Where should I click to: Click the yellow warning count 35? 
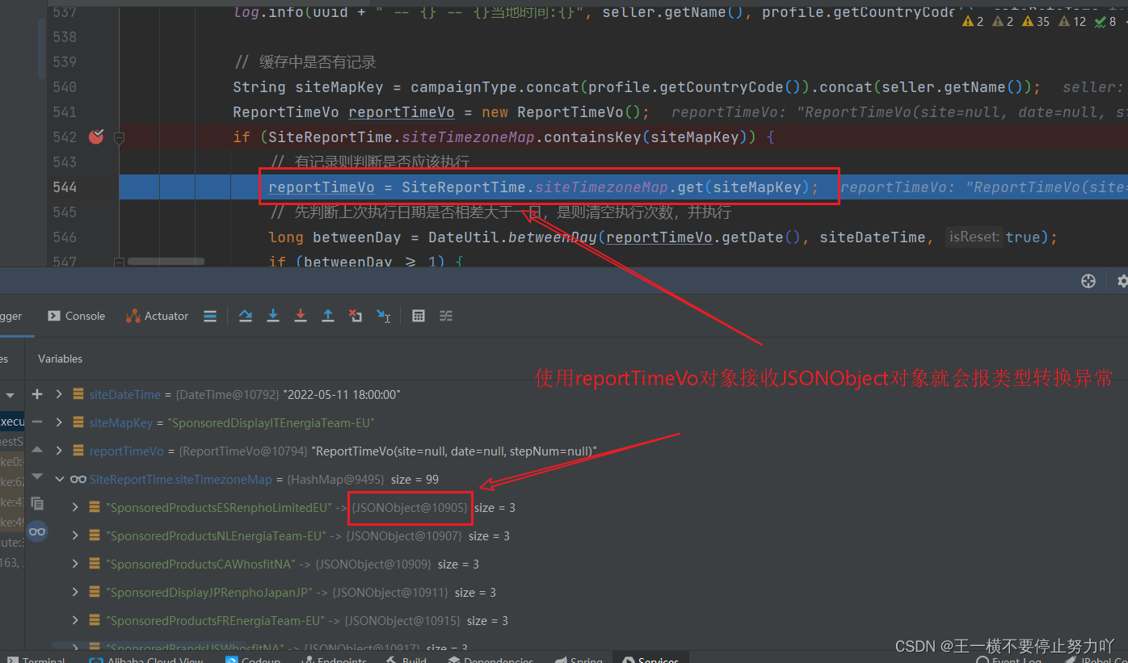1036,22
